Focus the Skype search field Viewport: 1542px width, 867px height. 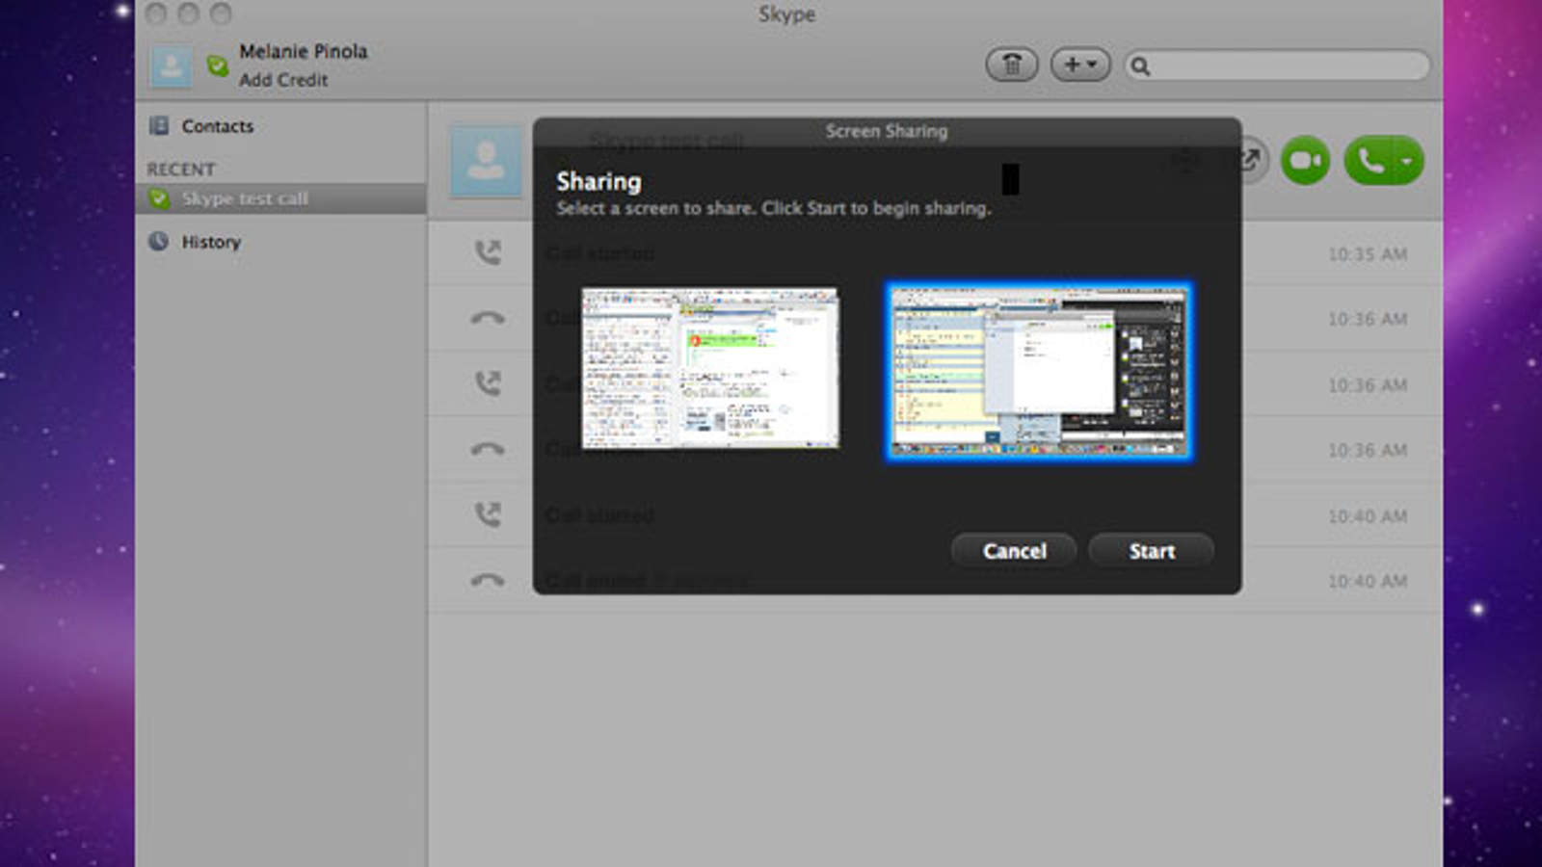[x=1278, y=66]
